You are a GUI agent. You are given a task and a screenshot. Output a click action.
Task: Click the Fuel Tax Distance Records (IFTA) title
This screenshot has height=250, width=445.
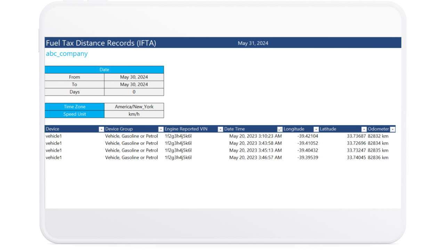coord(101,43)
